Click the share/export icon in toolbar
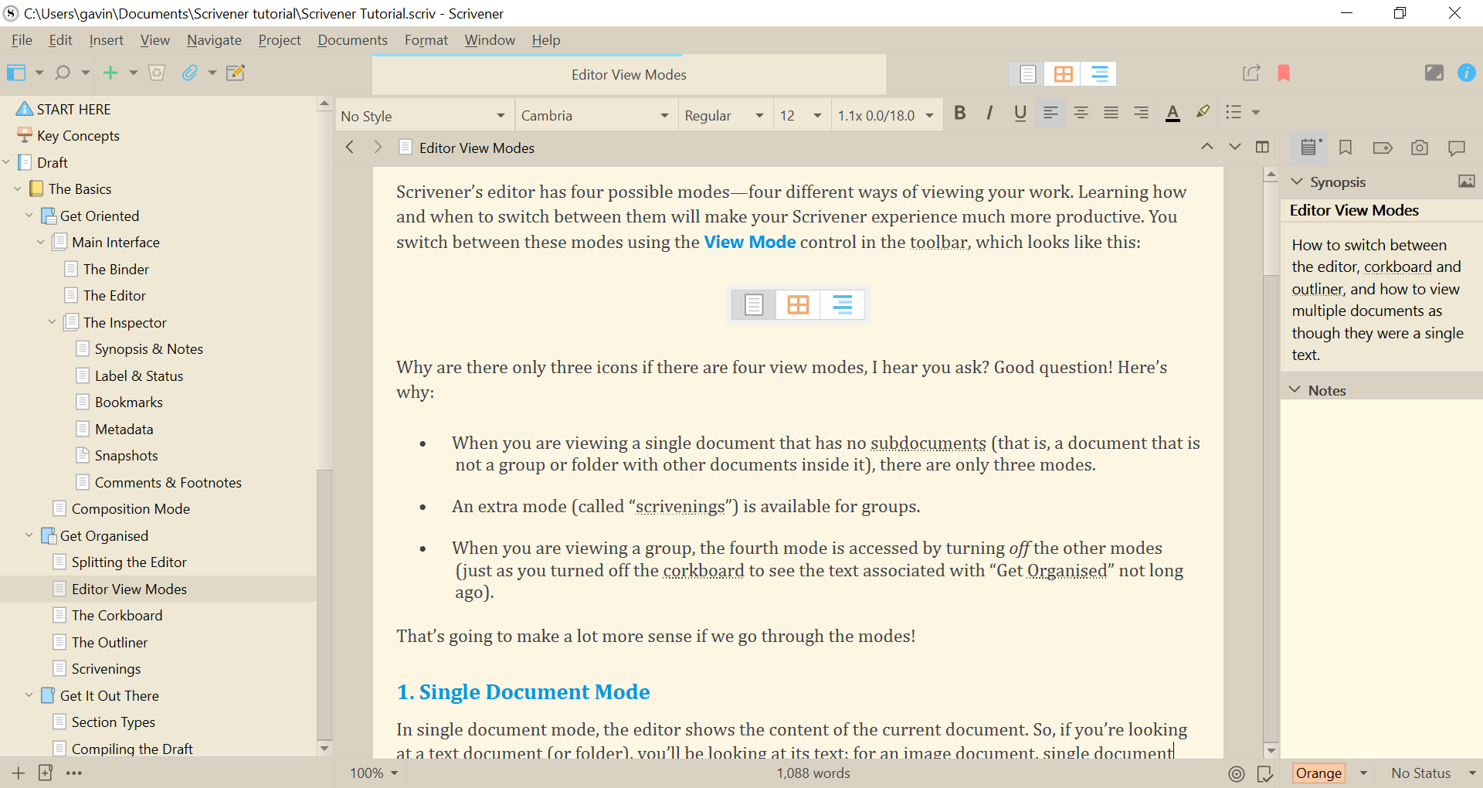1483x788 pixels. tap(1251, 73)
